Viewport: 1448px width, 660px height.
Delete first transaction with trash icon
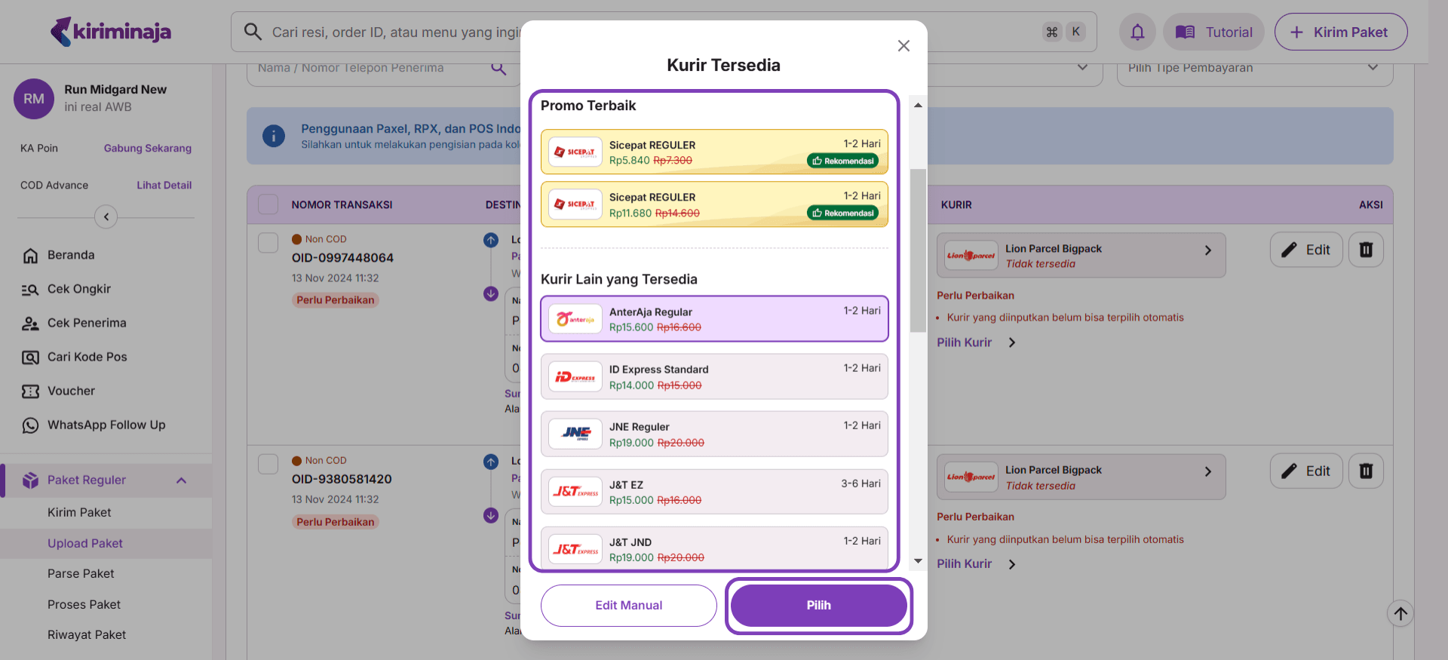(x=1365, y=250)
